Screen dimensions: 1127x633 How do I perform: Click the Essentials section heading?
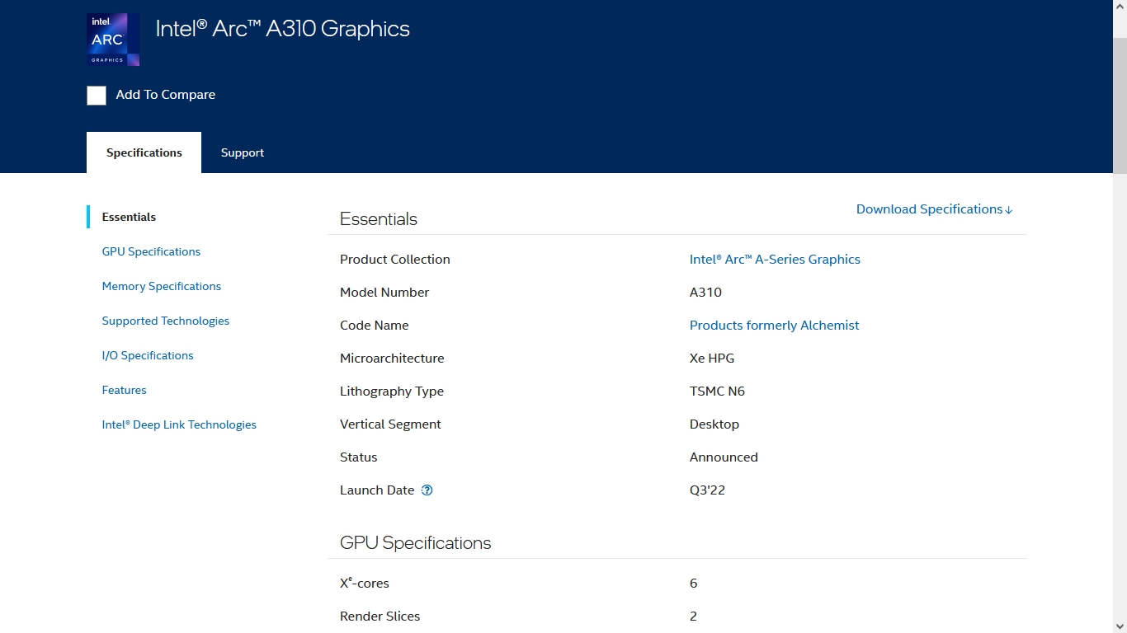pyautogui.click(x=379, y=219)
